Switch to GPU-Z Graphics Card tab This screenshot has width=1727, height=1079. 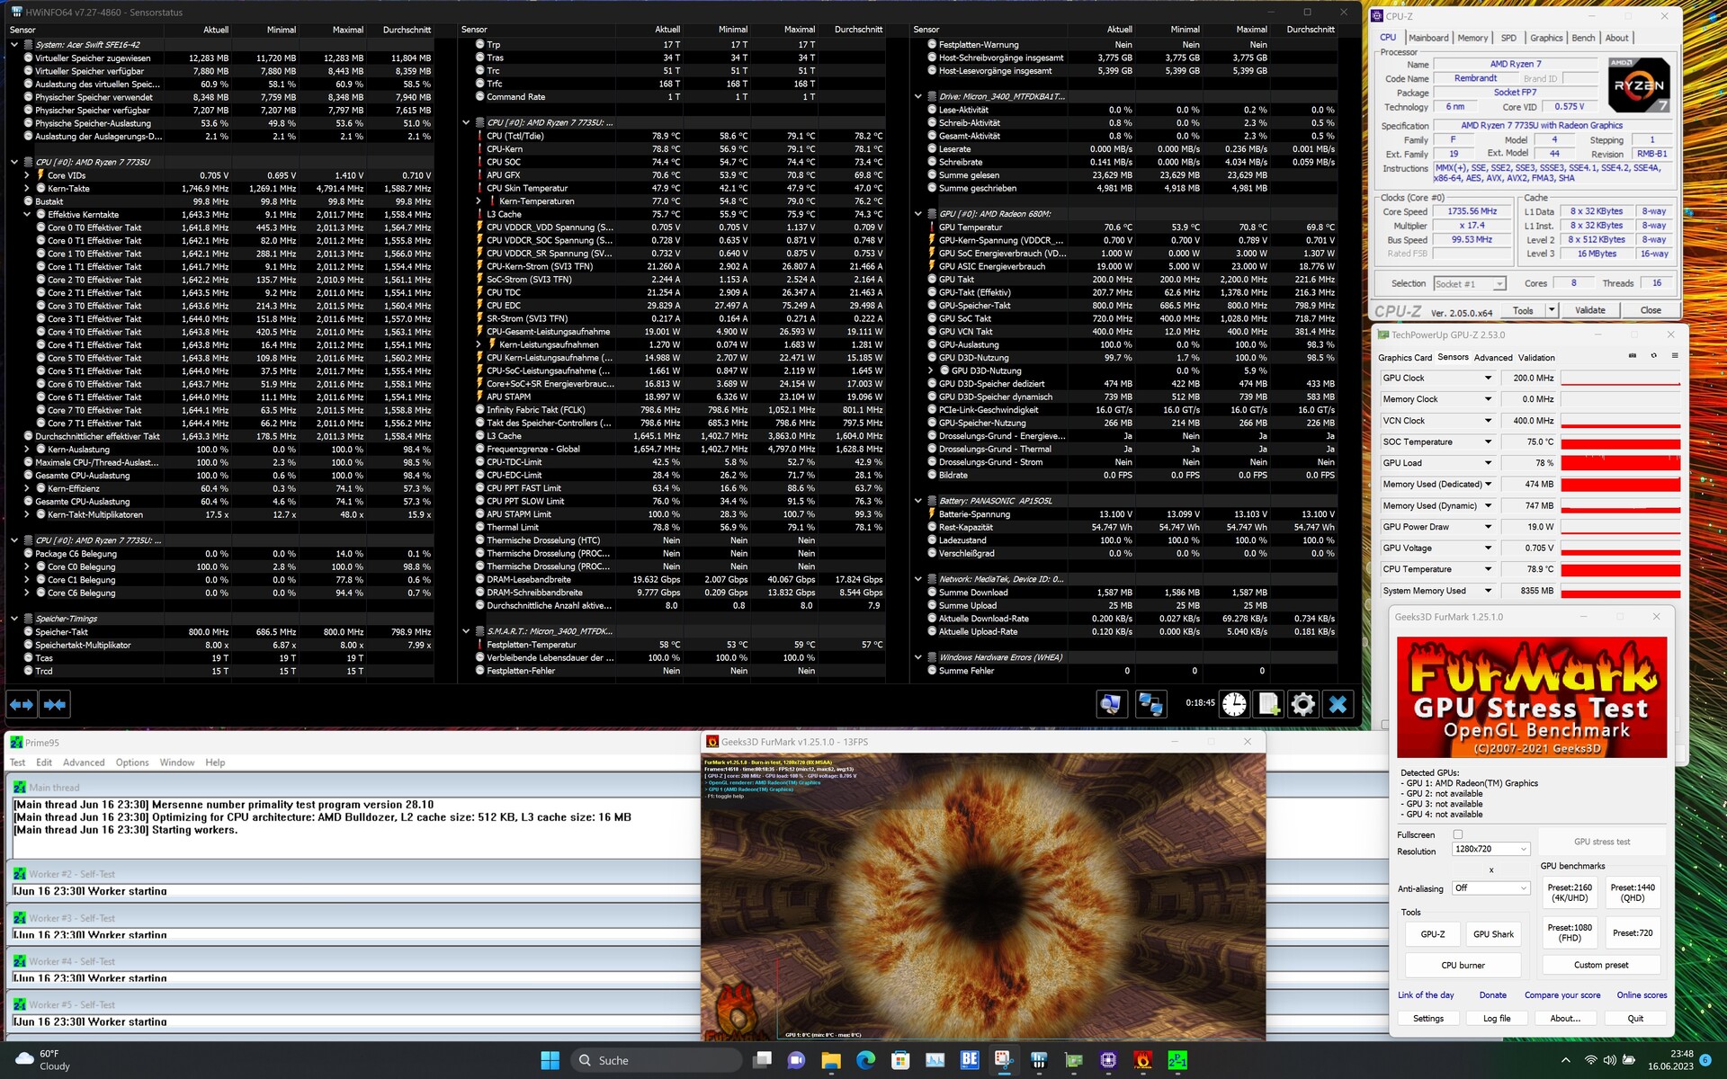pos(1405,358)
